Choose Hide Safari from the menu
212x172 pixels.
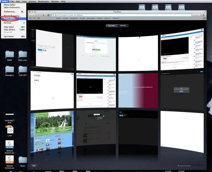click(x=14, y=27)
